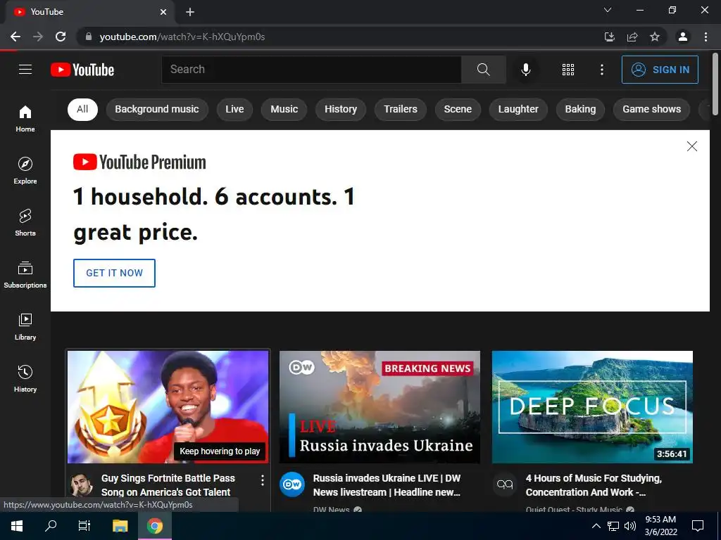Open Subscriptions in the sidebar
Viewport: 721px width, 540px height.
tap(25, 275)
